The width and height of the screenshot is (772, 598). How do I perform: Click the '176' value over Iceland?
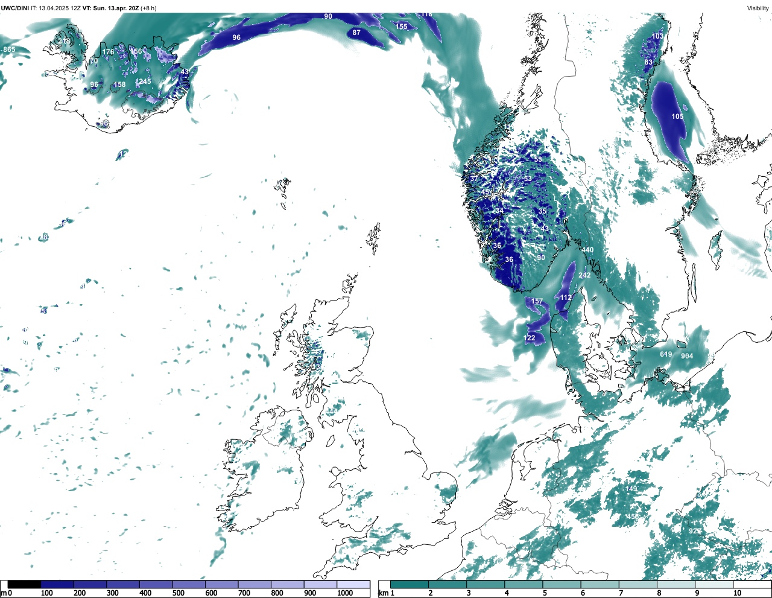[x=108, y=52]
